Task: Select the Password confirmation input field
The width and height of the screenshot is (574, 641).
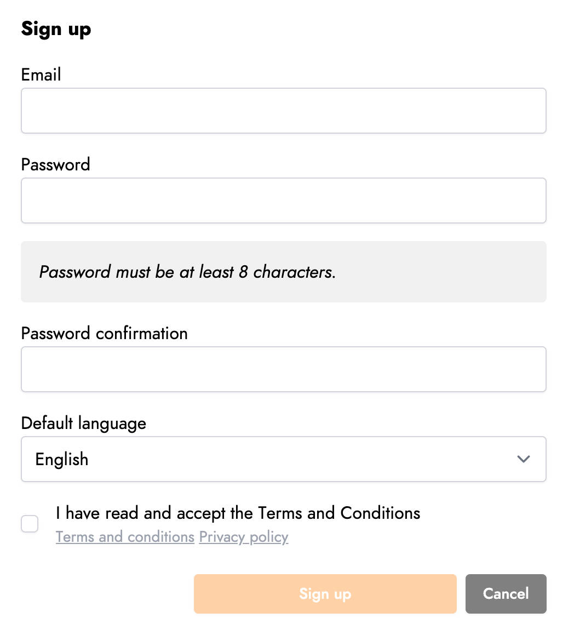Action: pyautogui.click(x=284, y=369)
